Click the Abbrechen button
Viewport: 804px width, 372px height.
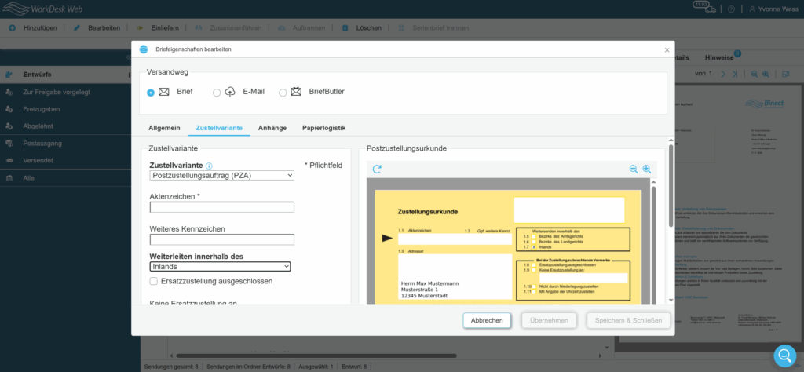click(x=487, y=320)
